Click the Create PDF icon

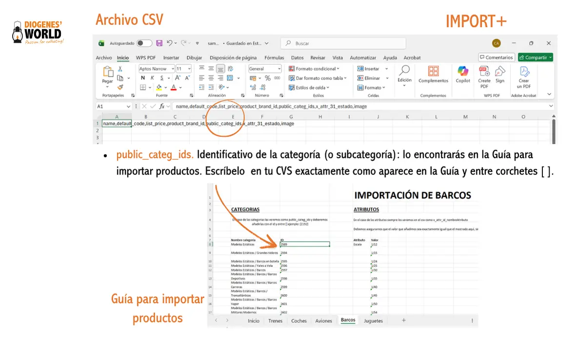(x=484, y=75)
